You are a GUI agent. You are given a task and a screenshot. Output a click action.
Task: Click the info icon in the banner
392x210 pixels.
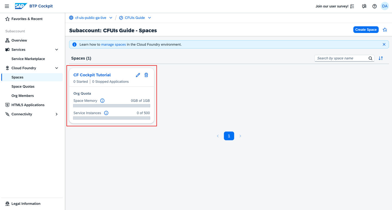coord(74,44)
